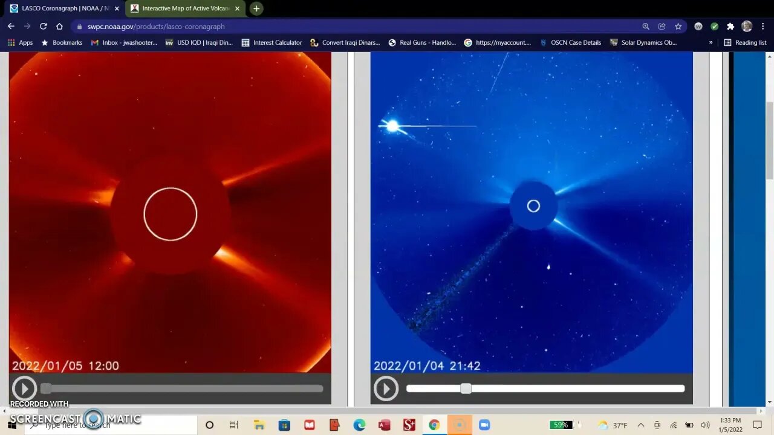This screenshot has height=435, width=774.
Task: Click the red LASCO C2 coronagraph image
Action: (x=170, y=213)
